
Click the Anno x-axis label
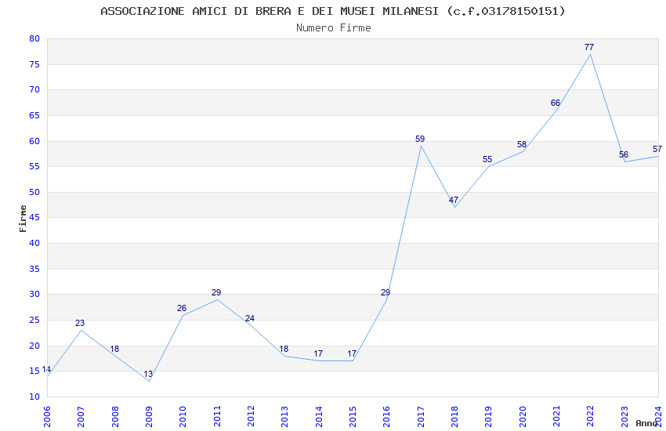pyautogui.click(x=646, y=423)
